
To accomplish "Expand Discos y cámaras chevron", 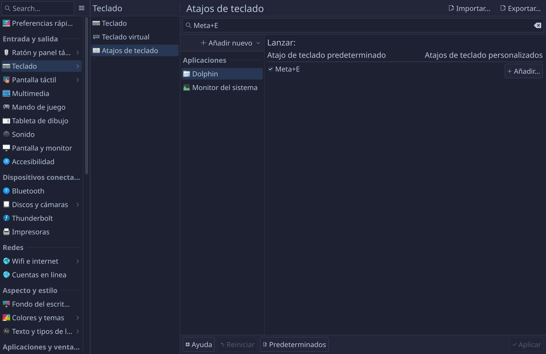I will pos(78,204).
